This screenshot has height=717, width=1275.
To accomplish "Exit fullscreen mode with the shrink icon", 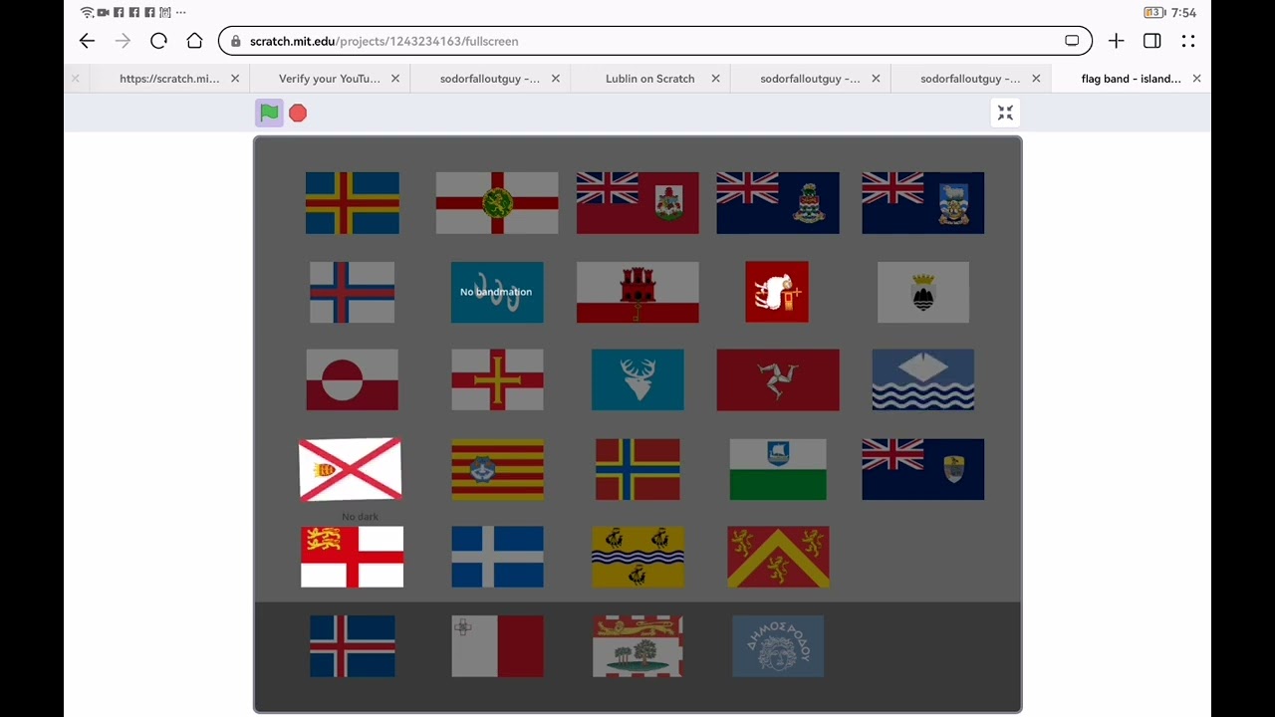I will coord(1005,113).
